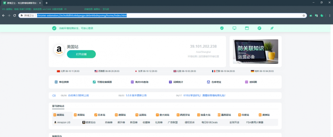
Task: Click the browser window icon in status bar
Action: coord(247,28)
